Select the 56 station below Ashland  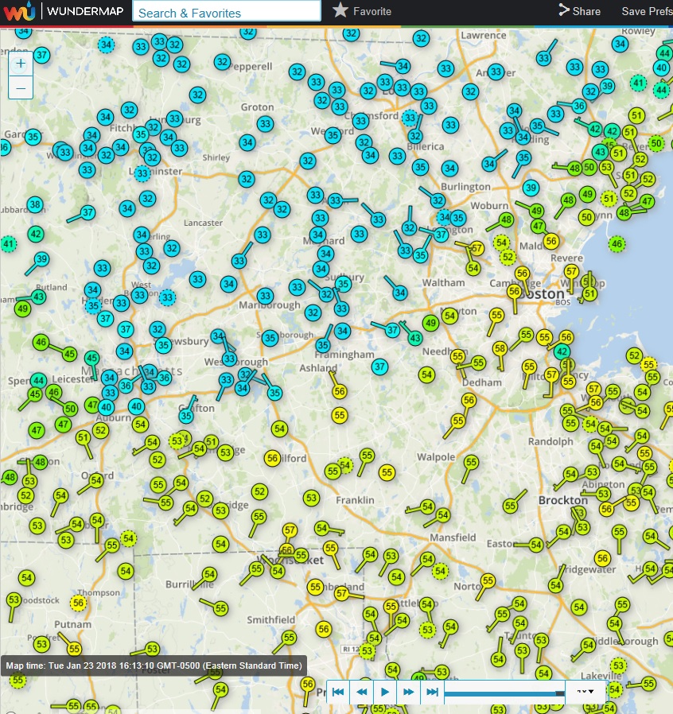(x=340, y=391)
